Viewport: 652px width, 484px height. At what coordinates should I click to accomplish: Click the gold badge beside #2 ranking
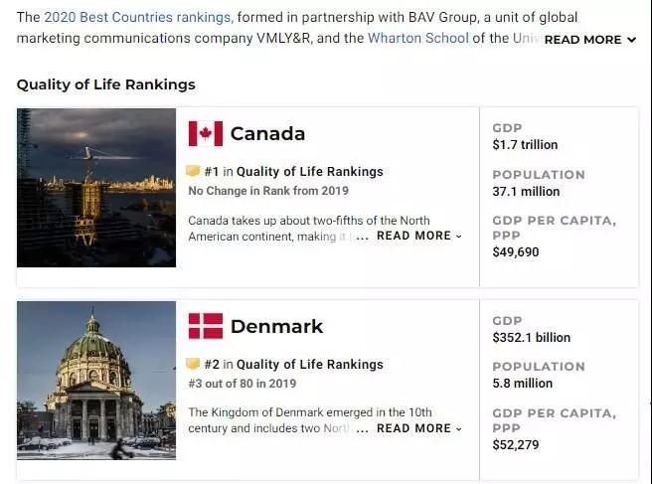[x=193, y=364]
